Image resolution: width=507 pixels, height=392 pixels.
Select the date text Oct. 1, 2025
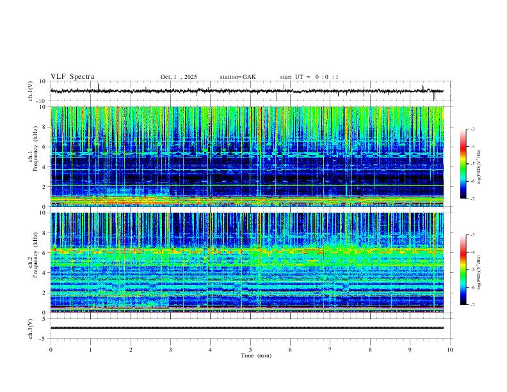click(x=179, y=77)
